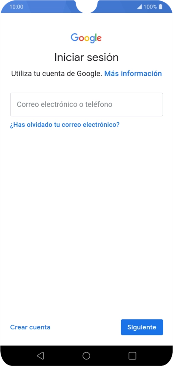Click the 10:00 clock in the status bar

(x=16, y=7)
